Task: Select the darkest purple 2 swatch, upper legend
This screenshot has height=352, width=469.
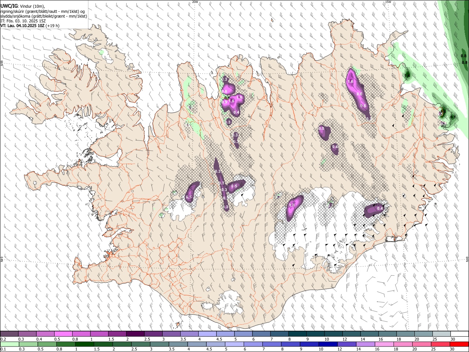Action: (x=135, y=334)
